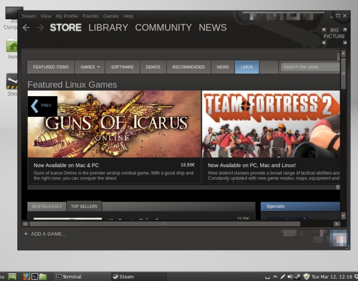
Task: Select the LINUX store tab
Action: coord(247,67)
